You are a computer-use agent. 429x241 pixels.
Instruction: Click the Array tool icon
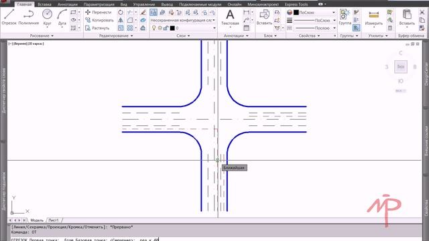coord(130,28)
